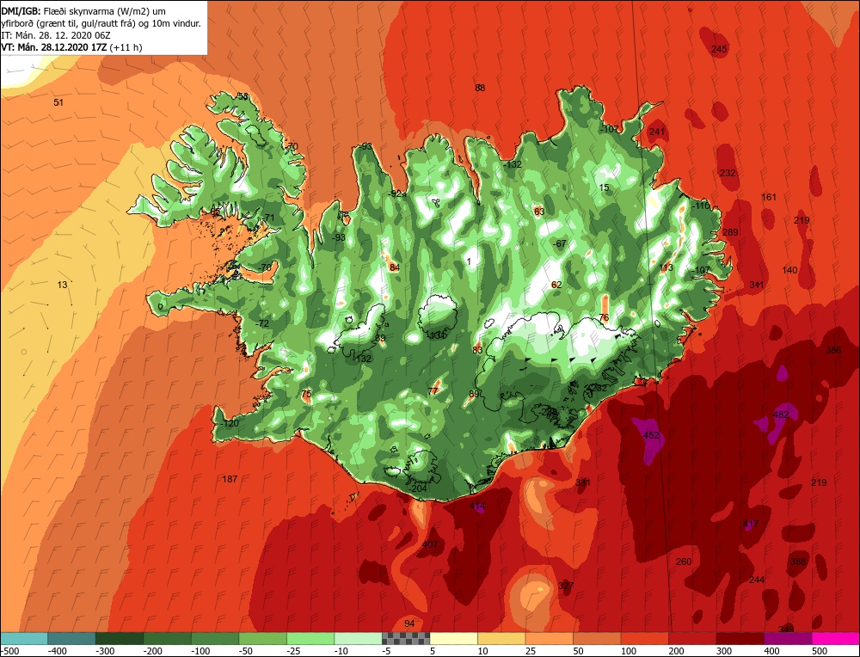Image resolution: width=860 pixels, height=657 pixels.
Task: Click the value '-116' on the east coast
Action: coord(700,206)
